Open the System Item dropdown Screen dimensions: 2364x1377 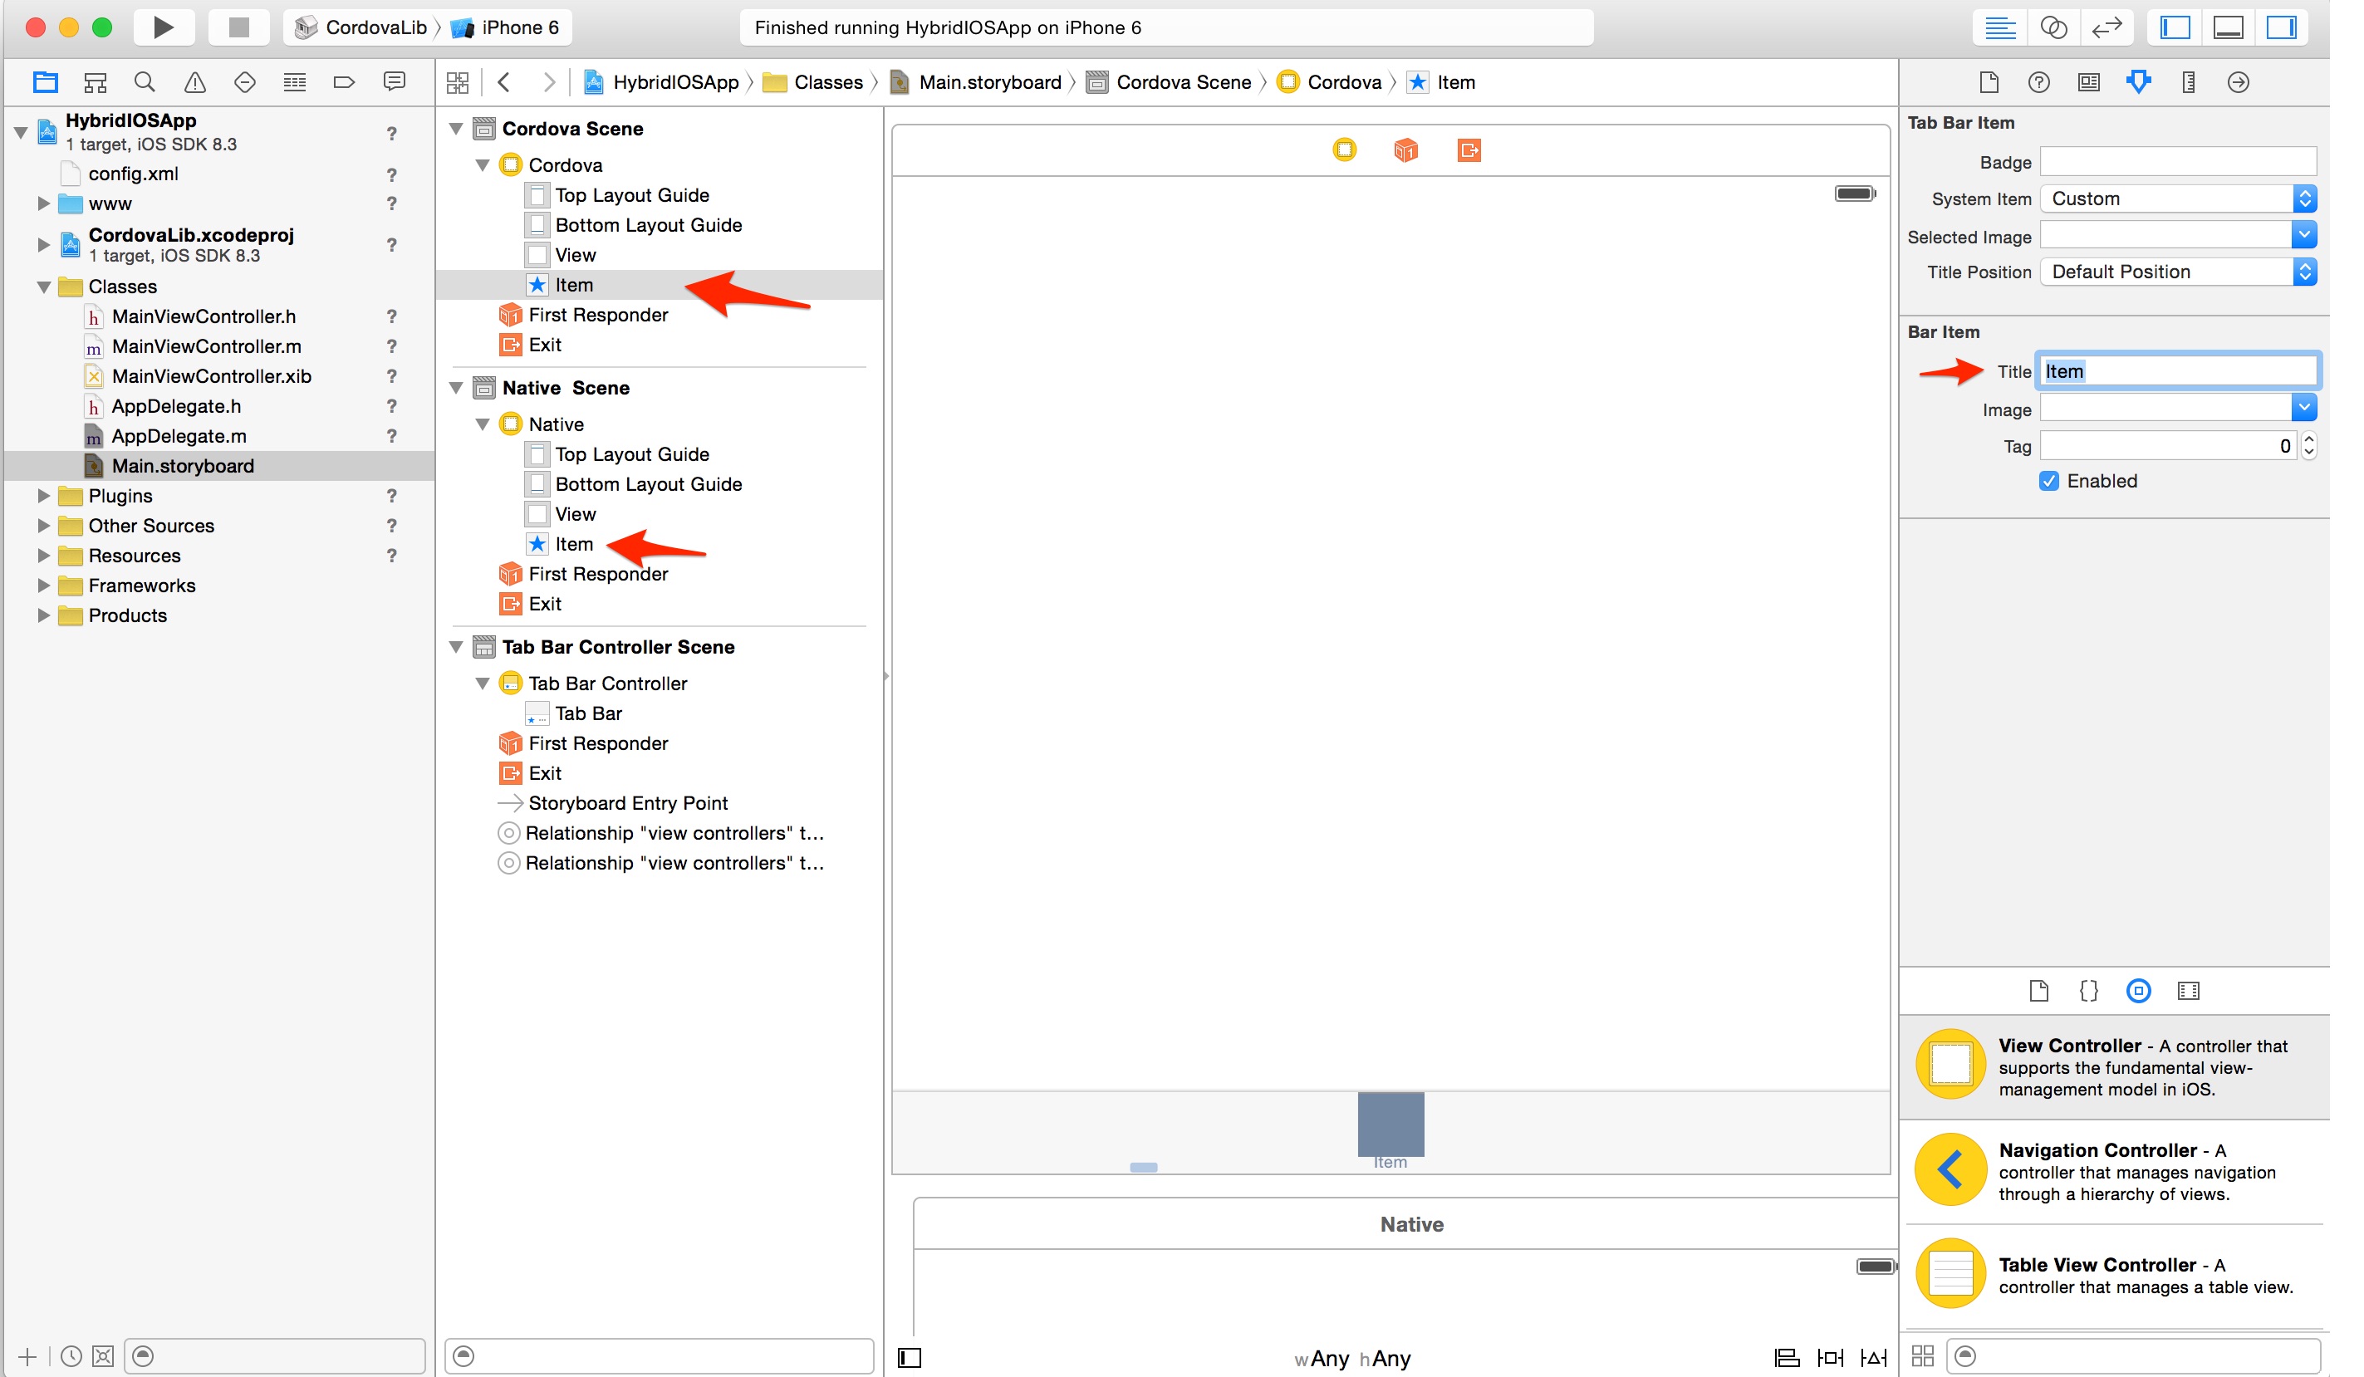[2178, 198]
